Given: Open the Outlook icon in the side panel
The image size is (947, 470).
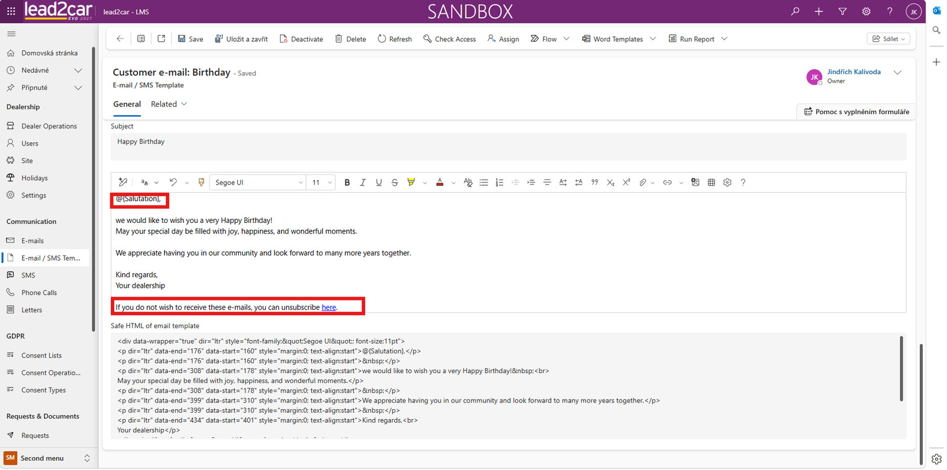Looking at the screenshot, I should (936, 11).
